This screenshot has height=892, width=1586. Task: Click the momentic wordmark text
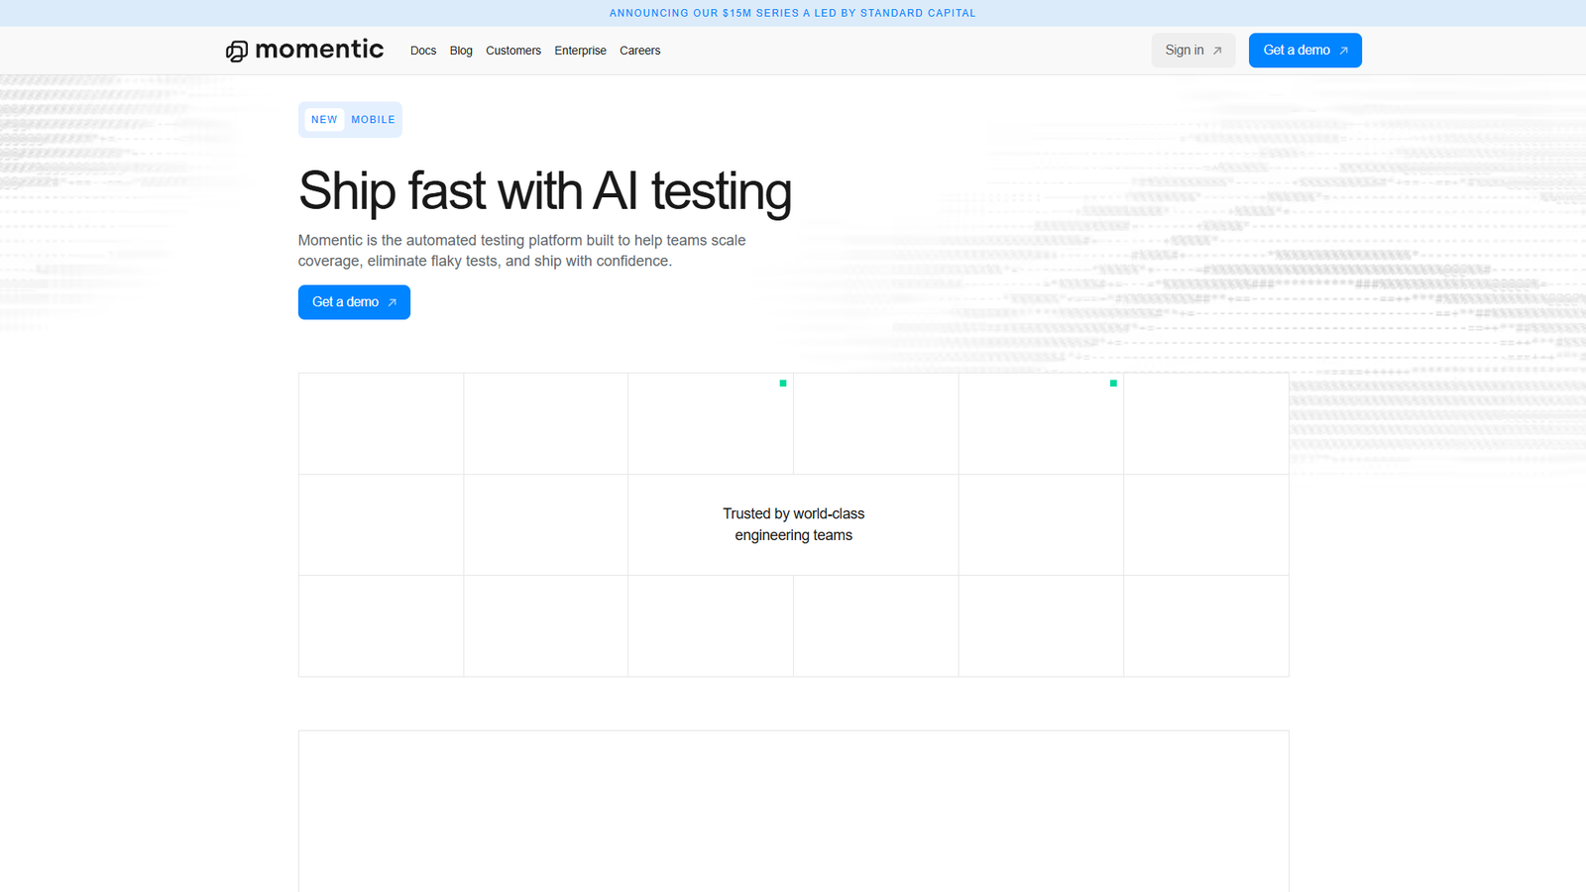pos(319,50)
